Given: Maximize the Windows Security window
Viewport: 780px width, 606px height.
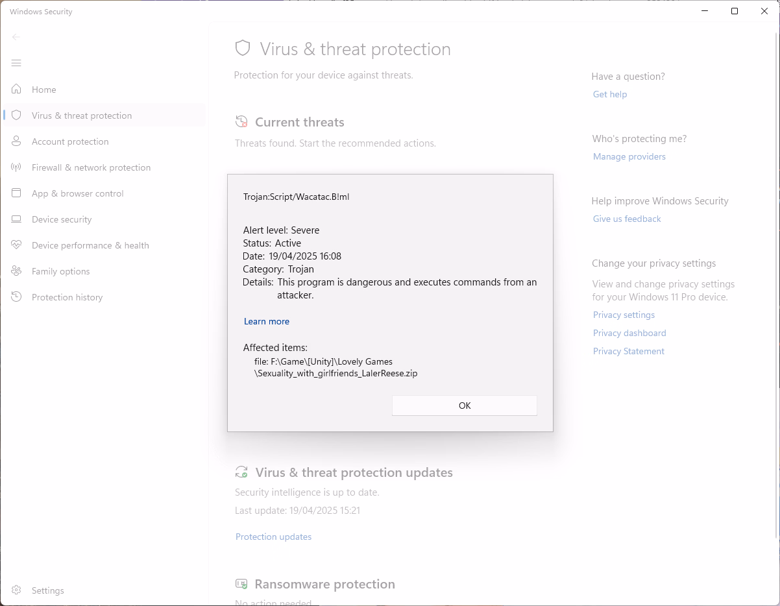Looking at the screenshot, I should (x=735, y=11).
